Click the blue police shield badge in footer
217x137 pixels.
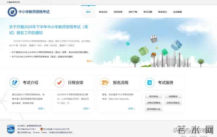11,129
